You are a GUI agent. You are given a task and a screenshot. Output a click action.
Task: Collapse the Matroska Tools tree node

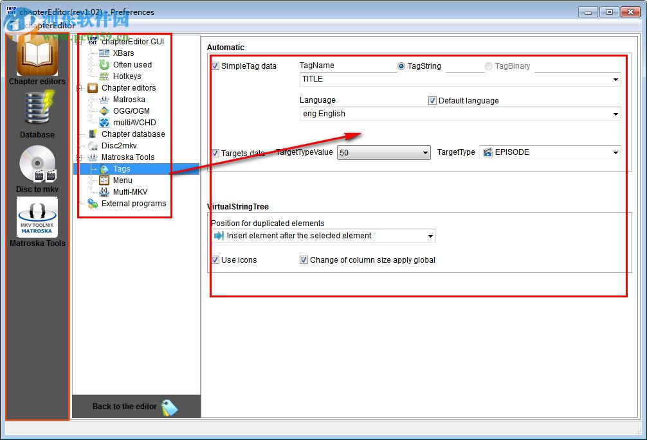click(79, 157)
